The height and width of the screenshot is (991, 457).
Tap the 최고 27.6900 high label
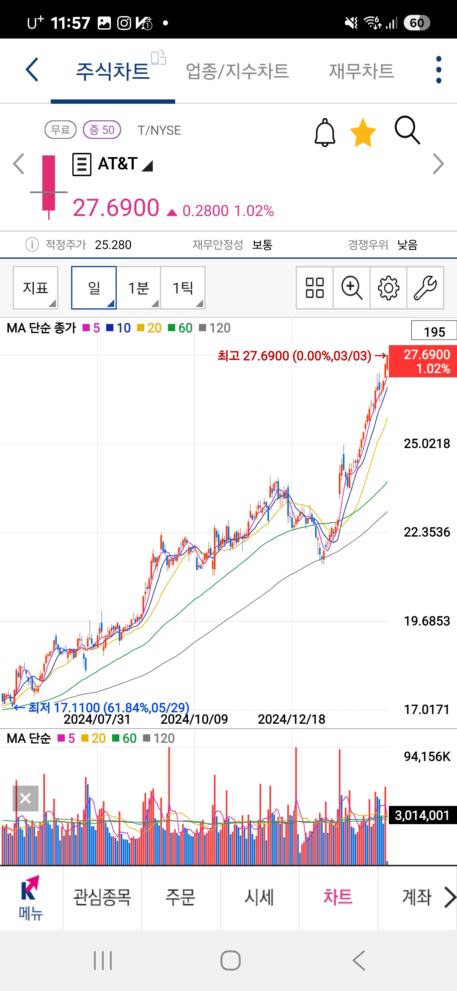tap(295, 356)
